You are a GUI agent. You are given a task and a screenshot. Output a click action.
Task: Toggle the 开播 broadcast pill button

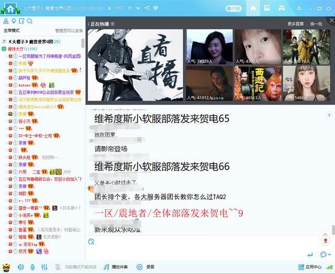point(233,8)
